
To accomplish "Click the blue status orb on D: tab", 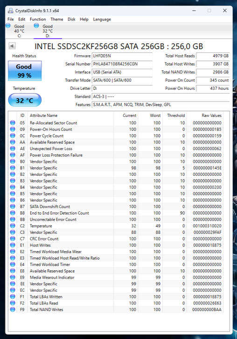I will [36, 26].
